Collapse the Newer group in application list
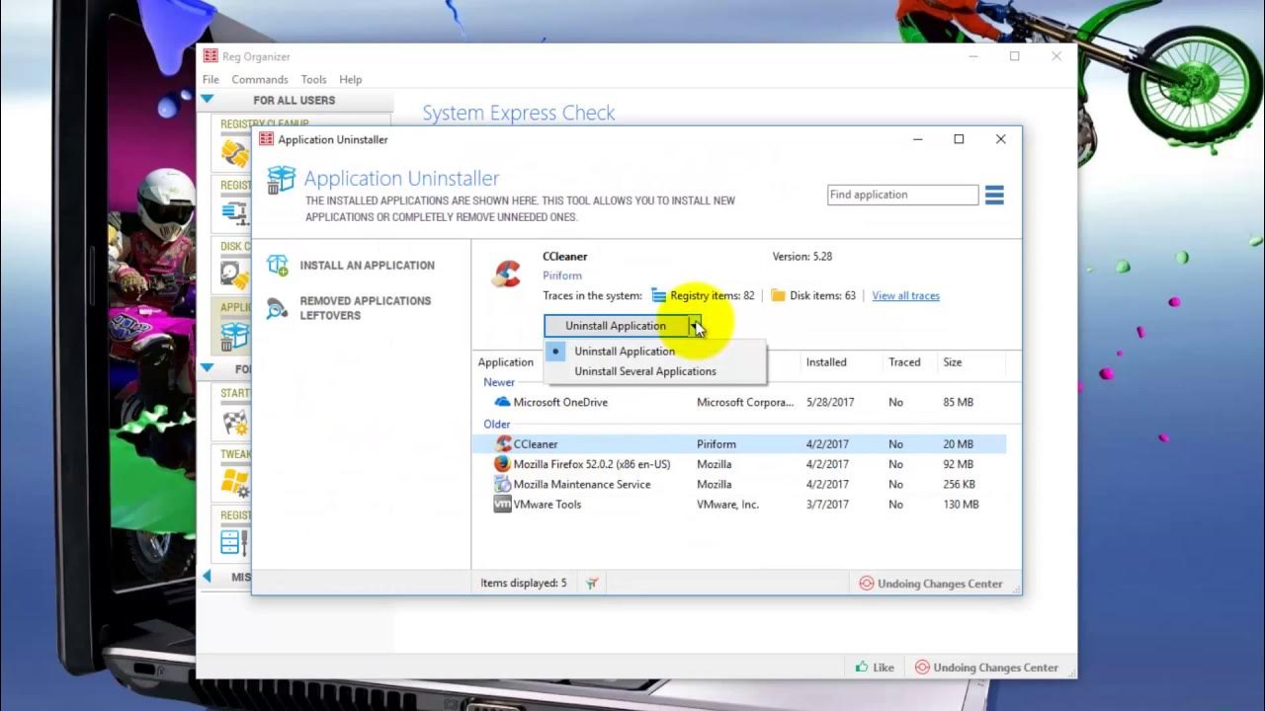The width and height of the screenshot is (1265, 711). pos(499,382)
